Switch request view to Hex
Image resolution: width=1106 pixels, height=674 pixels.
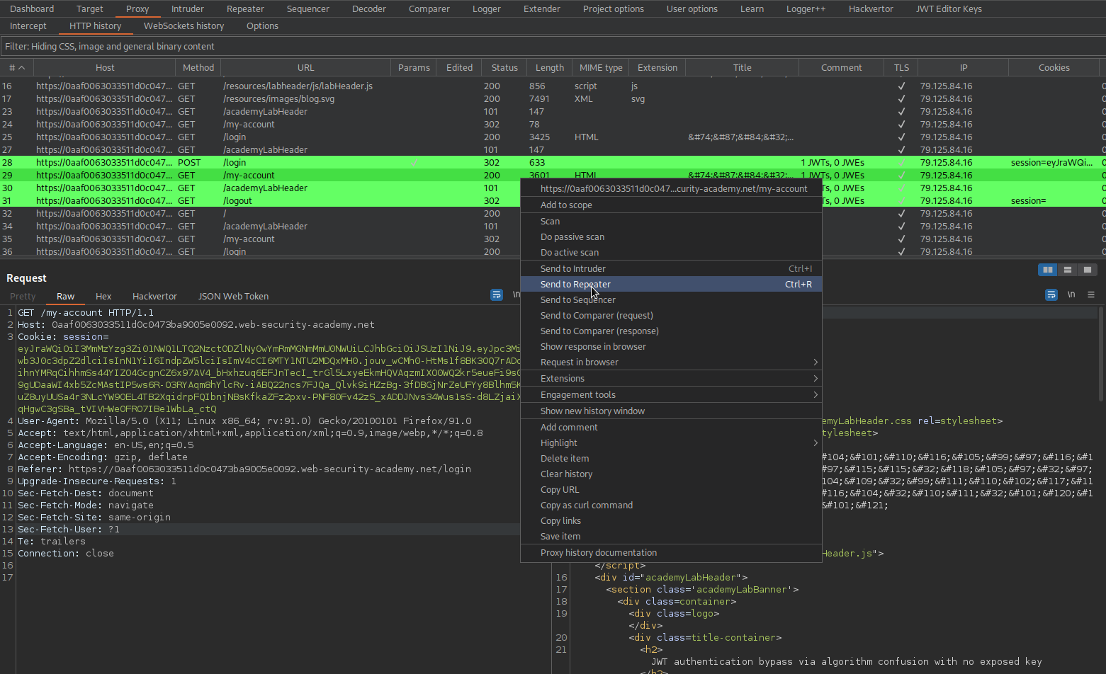[103, 297]
